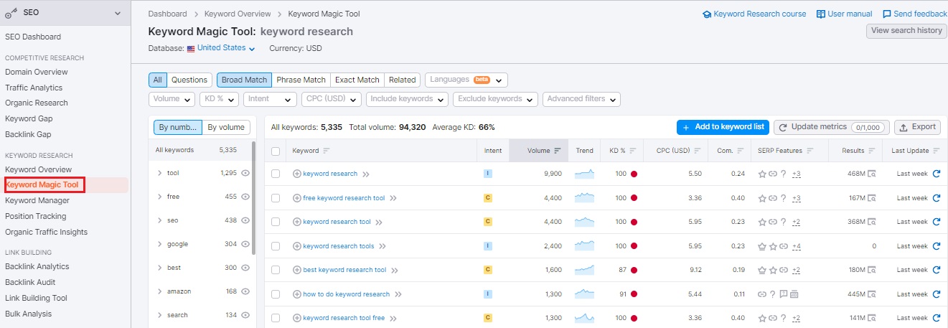Click sort icon in Keyword column header
The height and width of the screenshot is (328, 948).
(x=327, y=151)
